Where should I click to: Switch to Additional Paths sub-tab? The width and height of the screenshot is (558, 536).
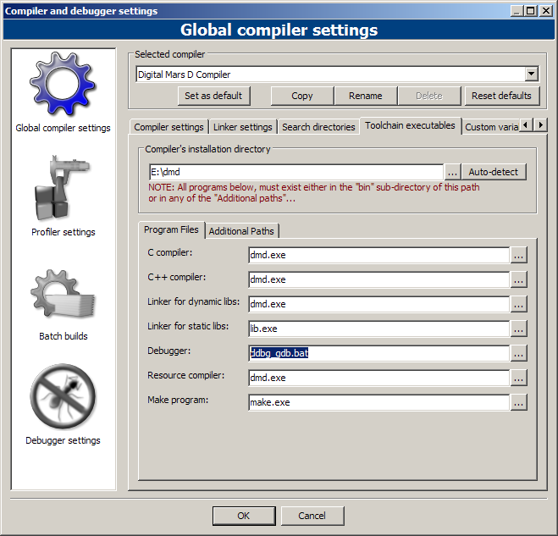[x=241, y=231]
